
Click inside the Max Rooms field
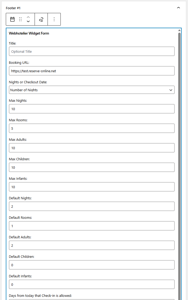[x=91, y=128]
